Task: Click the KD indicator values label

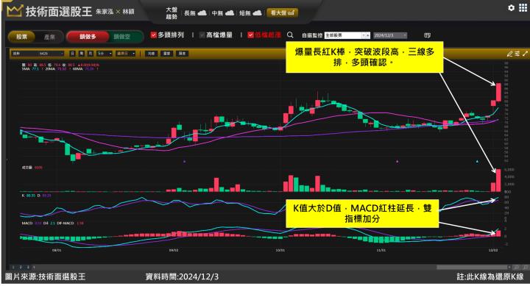Action: tap(37, 196)
